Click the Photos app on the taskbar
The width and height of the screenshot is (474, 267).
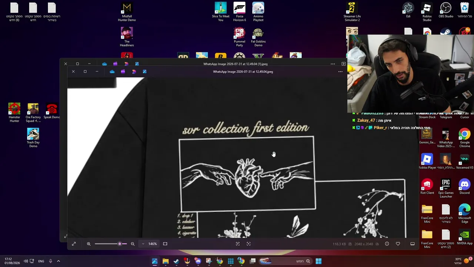154,261
